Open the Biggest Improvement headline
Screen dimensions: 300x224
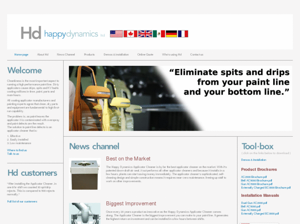(x=131, y=203)
